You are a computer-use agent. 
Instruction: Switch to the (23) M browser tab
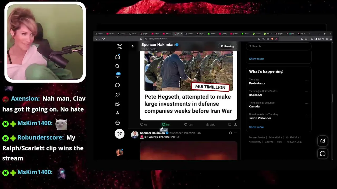pos(144,34)
